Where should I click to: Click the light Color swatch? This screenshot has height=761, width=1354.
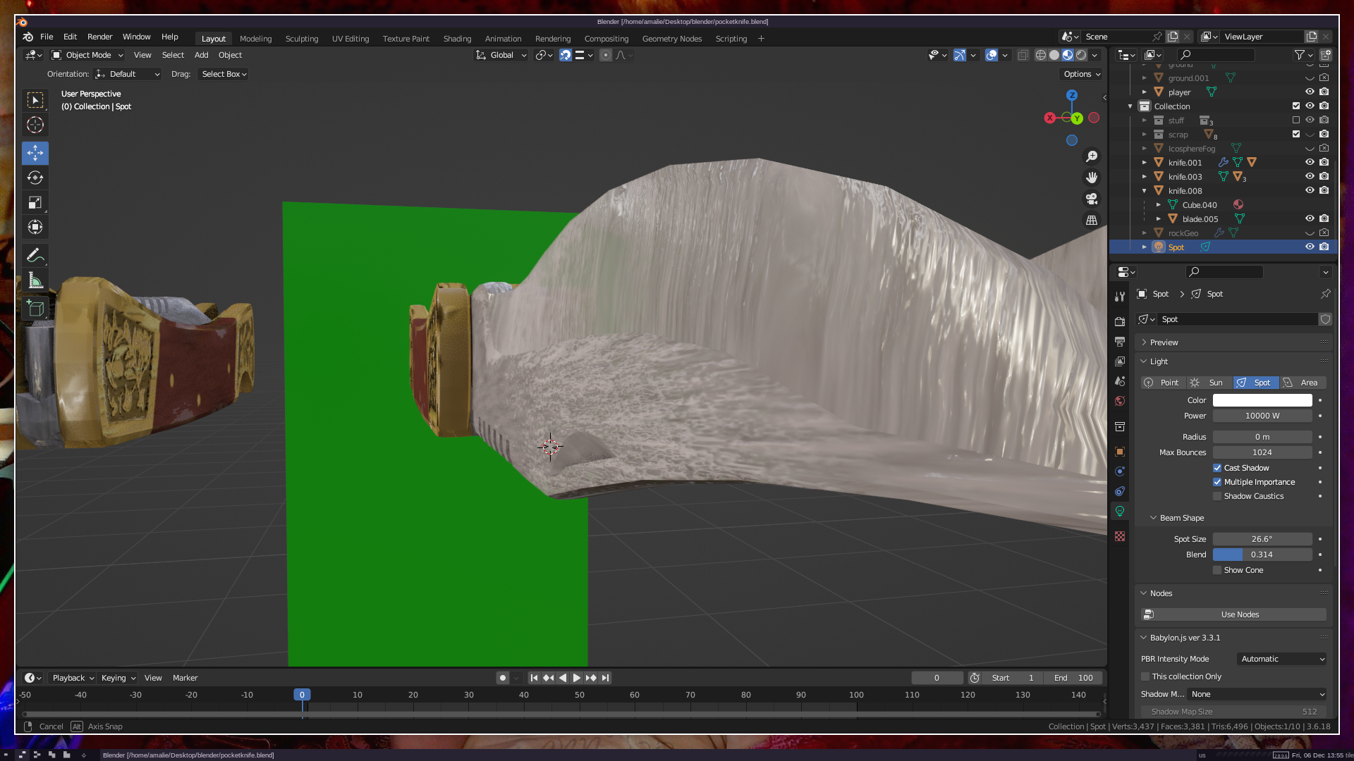(x=1262, y=400)
